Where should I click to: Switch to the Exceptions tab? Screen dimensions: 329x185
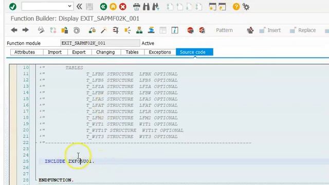coord(160,52)
